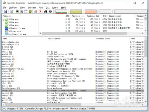Click CPU Usage status bar entry
The image size is (149, 112).
point(13,109)
